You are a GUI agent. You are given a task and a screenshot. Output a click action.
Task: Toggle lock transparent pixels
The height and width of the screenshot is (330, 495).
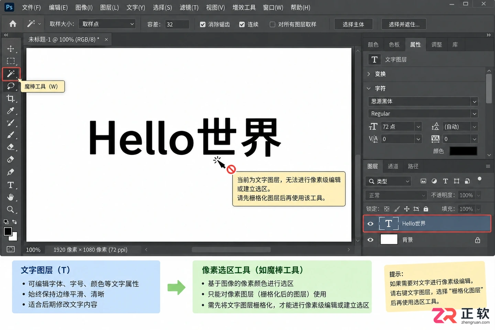pyautogui.click(x=387, y=209)
